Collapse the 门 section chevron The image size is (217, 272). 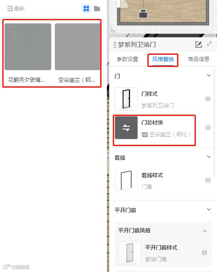click(x=209, y=75)
